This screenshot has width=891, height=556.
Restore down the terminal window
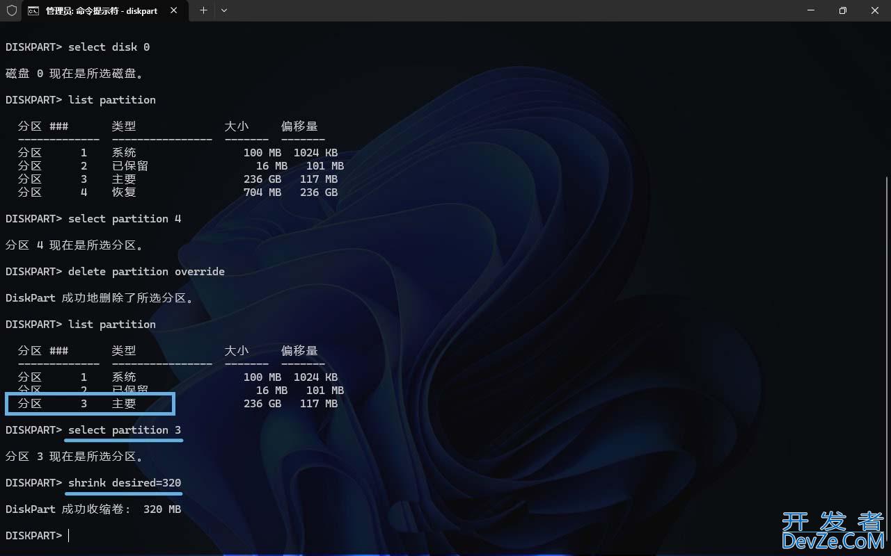(x=843, y=10)
